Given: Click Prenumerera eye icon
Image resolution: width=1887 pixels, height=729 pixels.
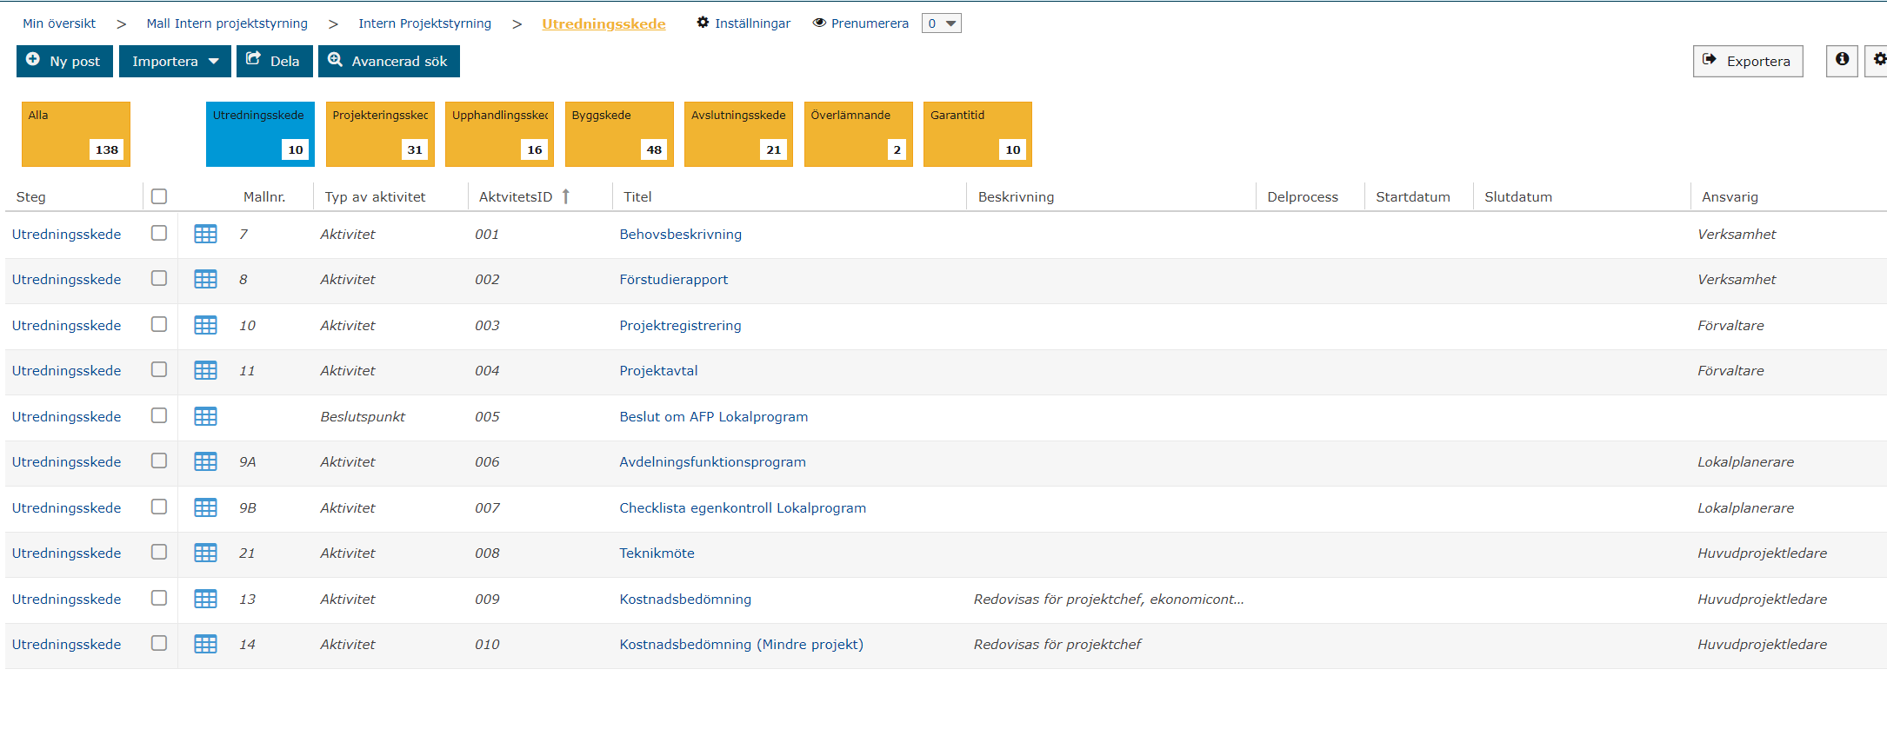Looking at the screenshot, I should [x=819, y=23].
